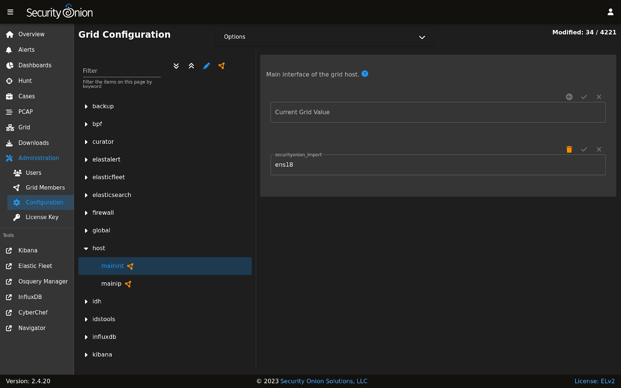Expand the idstools tree node
This screenshot has width=621, height=388.
point(86,319)
